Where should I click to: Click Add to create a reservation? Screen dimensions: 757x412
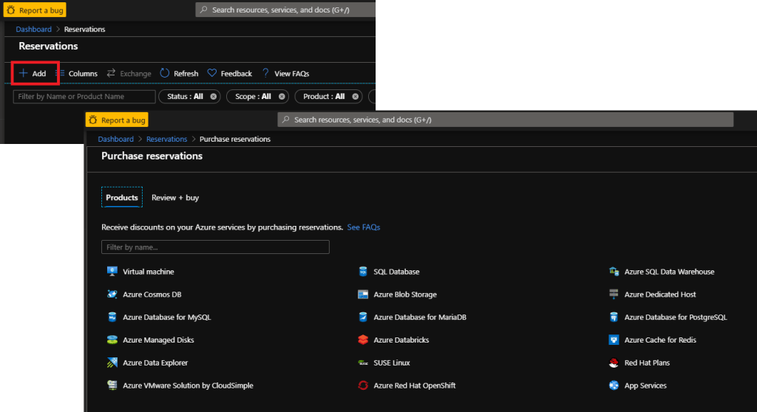tap(34, 74)
